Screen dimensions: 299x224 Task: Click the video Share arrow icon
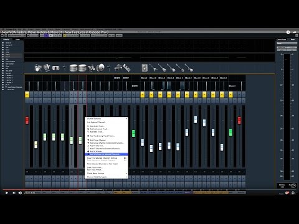point(294,32)
